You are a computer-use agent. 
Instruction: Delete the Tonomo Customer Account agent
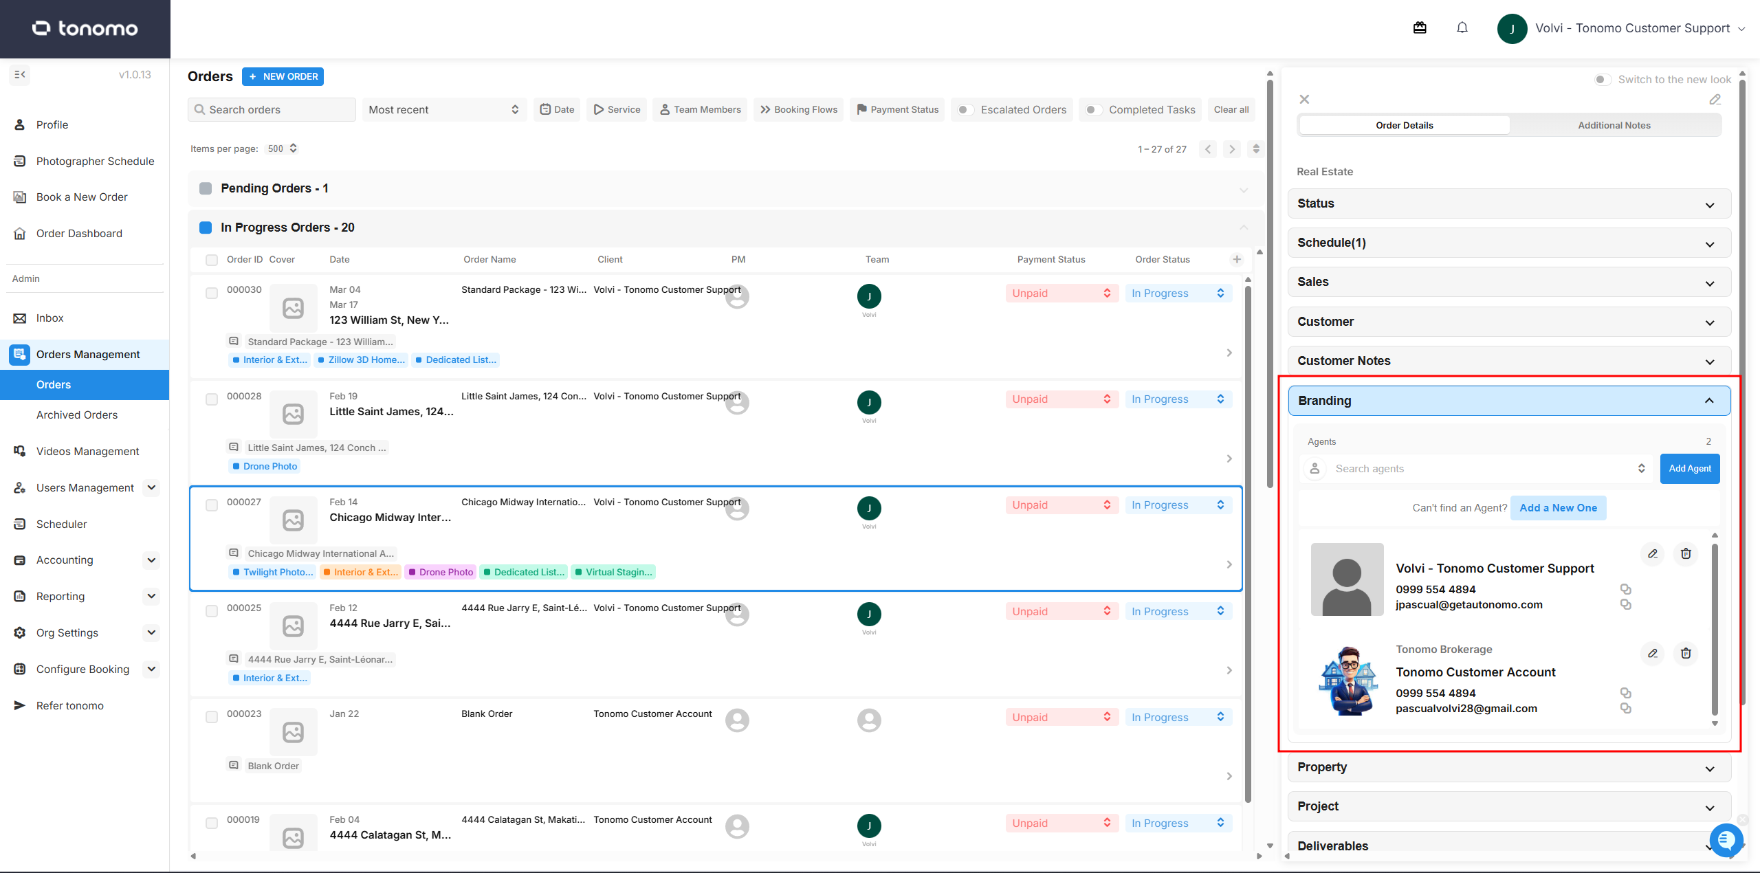1686,654
